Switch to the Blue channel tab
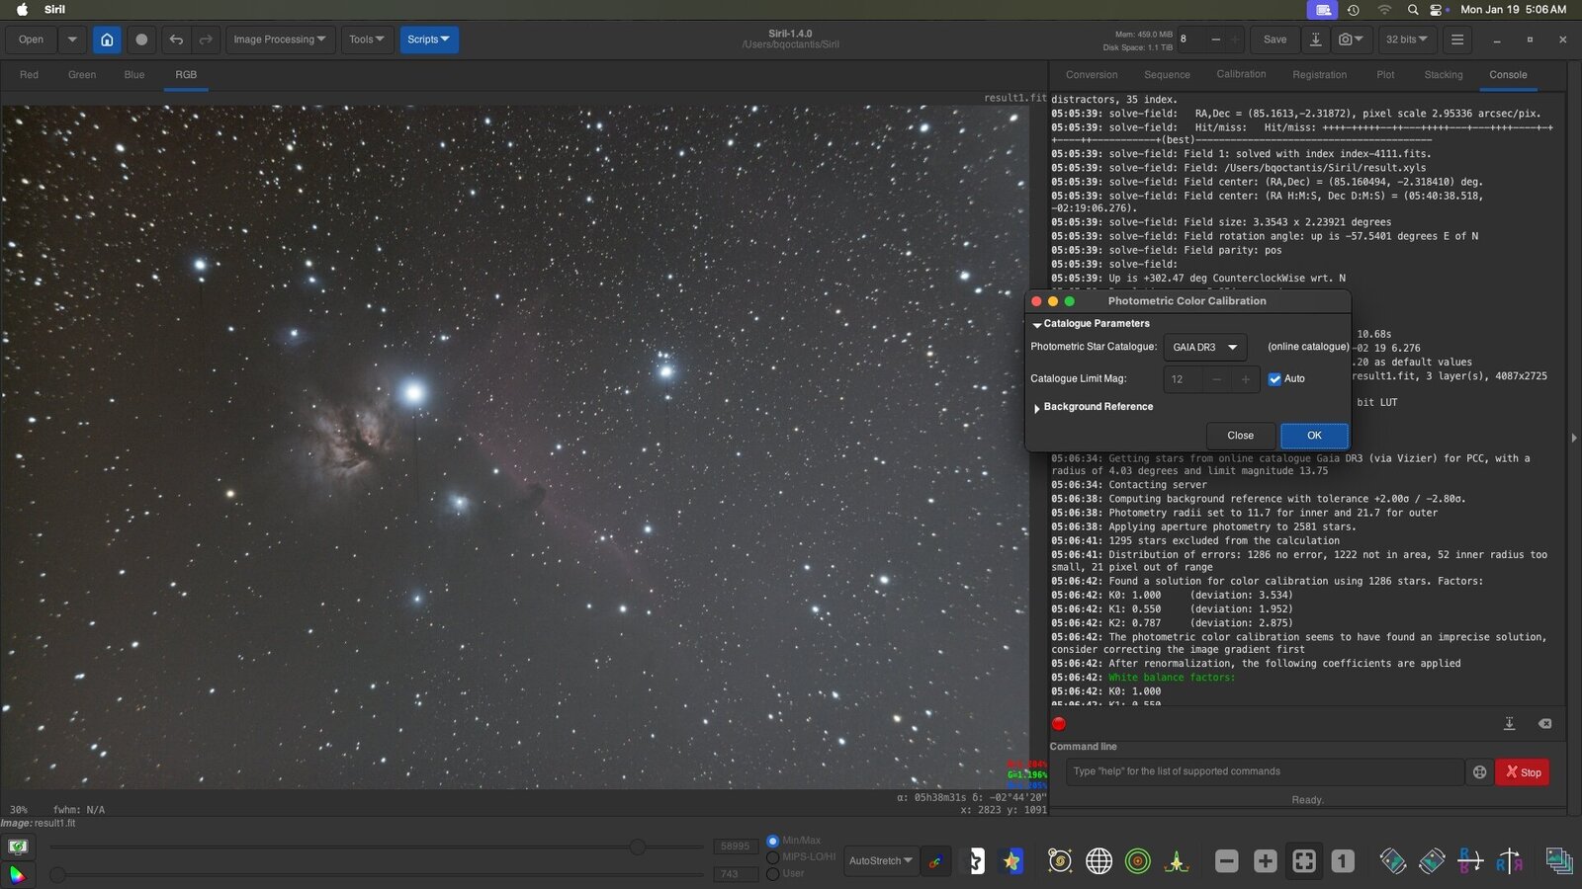The image size is (1582, 889). (x=134, y=75)
